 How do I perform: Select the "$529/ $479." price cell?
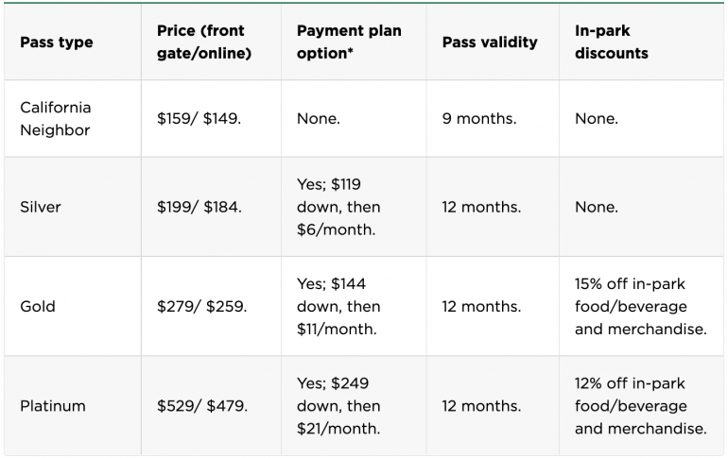pos(201,406)
